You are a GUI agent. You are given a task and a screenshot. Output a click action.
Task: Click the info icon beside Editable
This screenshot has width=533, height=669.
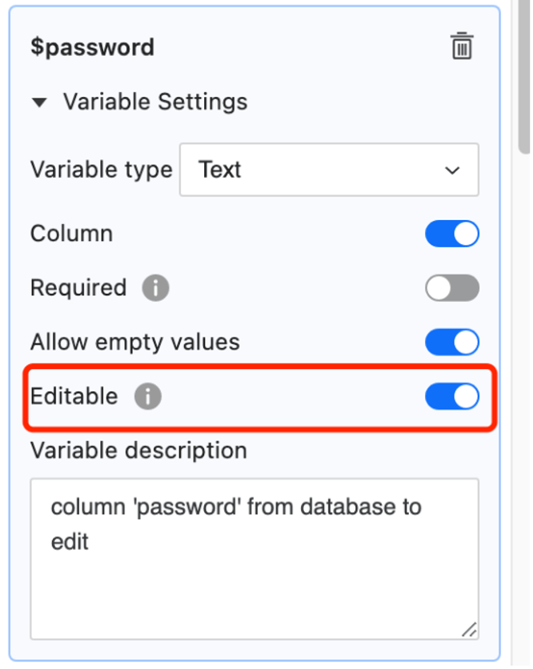click(147, 396)
